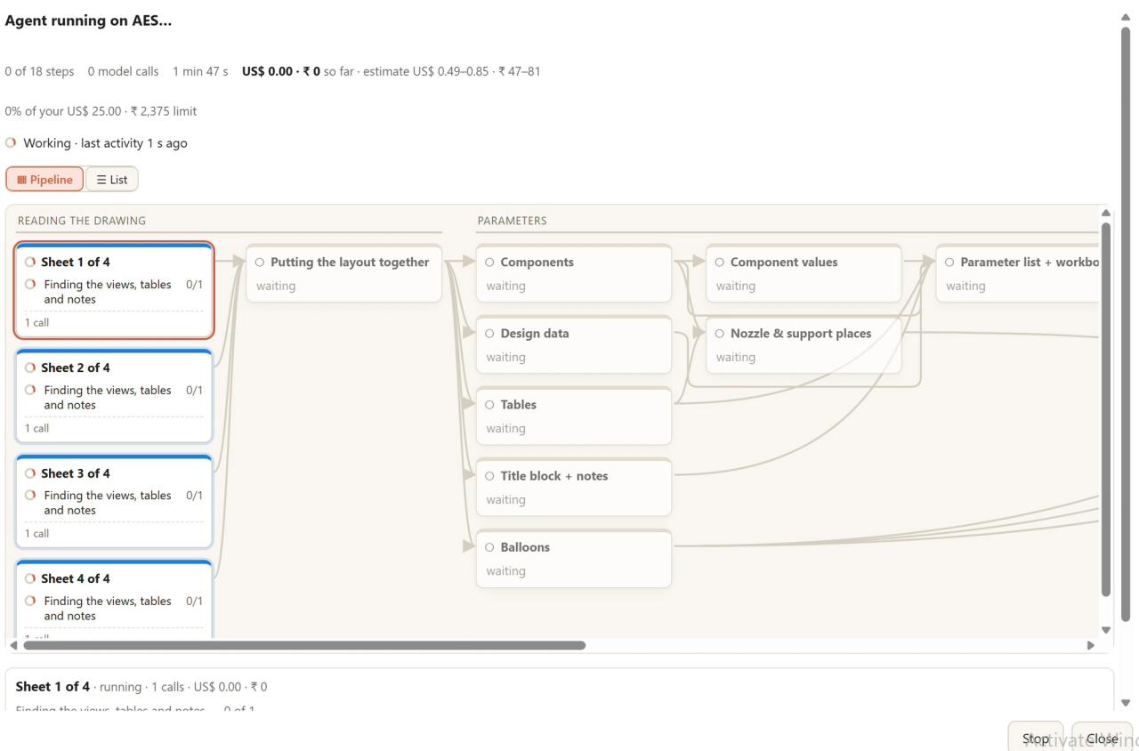
Task: Click the pipeline scroll-left arrow
Action: point(12,645)
